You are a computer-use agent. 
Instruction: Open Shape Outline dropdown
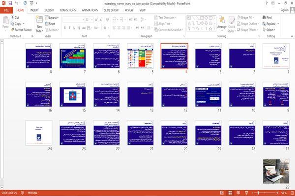(248, 24)
